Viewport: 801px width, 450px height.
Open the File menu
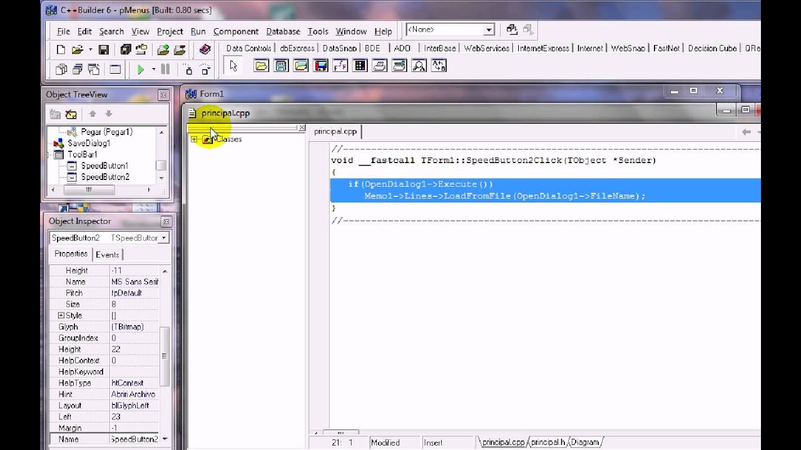coord(63,31)
